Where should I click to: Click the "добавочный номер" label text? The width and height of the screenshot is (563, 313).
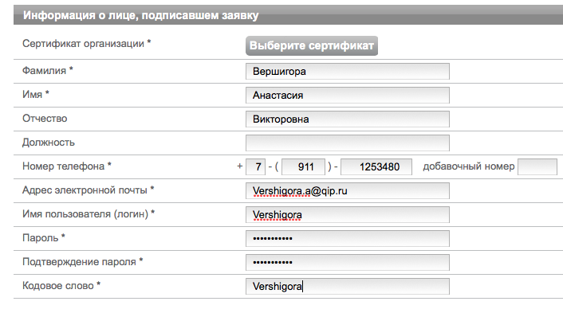pos(469,166)
